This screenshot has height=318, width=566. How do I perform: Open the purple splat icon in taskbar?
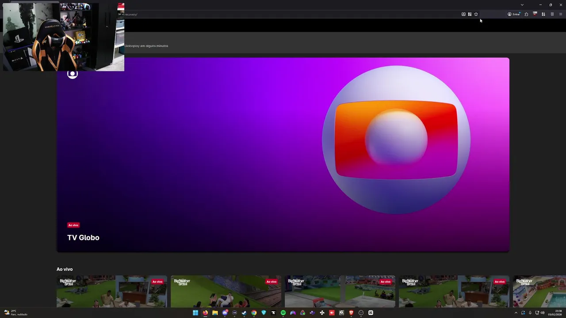[x=312, y=313]
